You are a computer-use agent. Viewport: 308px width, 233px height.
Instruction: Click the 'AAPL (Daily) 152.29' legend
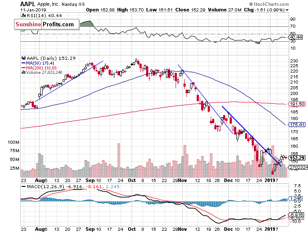click(51, 58)
